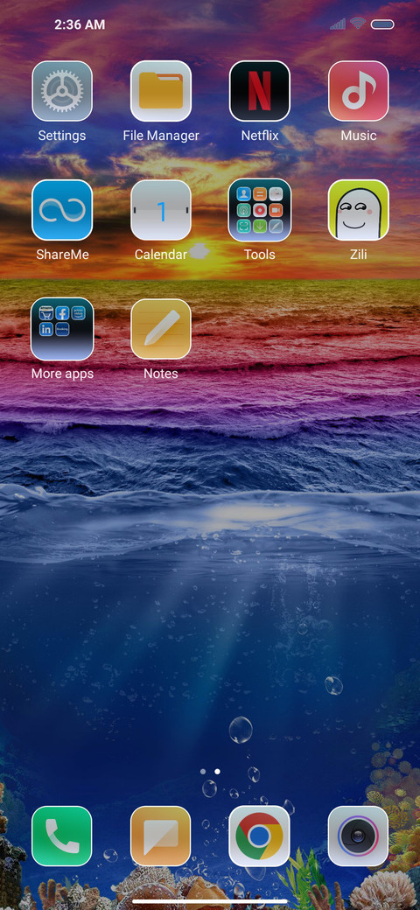Switch to first home screen page dot
Viewport: 420px width, 910px height.
pos(203,772)
